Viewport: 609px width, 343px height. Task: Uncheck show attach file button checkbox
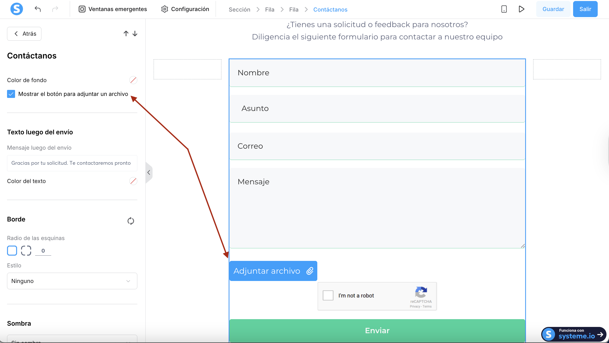[11, 94]
